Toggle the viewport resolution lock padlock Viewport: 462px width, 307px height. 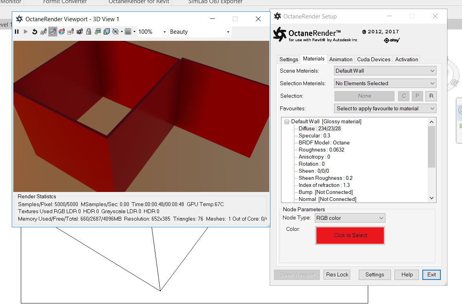tap(89, 31)
